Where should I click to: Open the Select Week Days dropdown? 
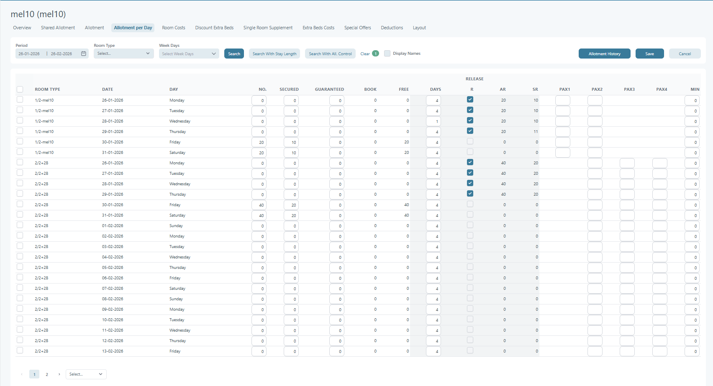click(189, 54)
